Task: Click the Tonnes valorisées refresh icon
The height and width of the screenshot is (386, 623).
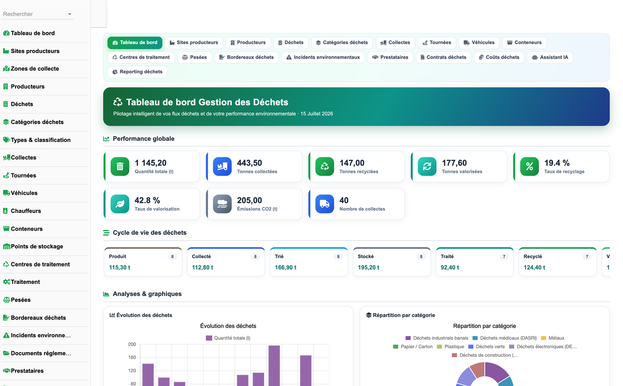Action: (x=427, y=166)
